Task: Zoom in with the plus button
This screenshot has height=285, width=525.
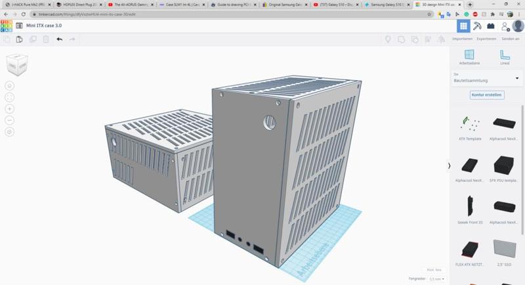Action: click(x=9, y=109)
